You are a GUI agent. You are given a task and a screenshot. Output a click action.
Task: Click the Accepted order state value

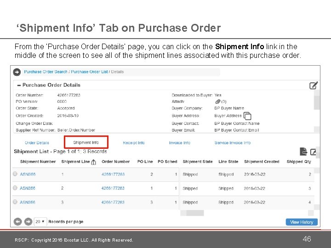(66, 108)
